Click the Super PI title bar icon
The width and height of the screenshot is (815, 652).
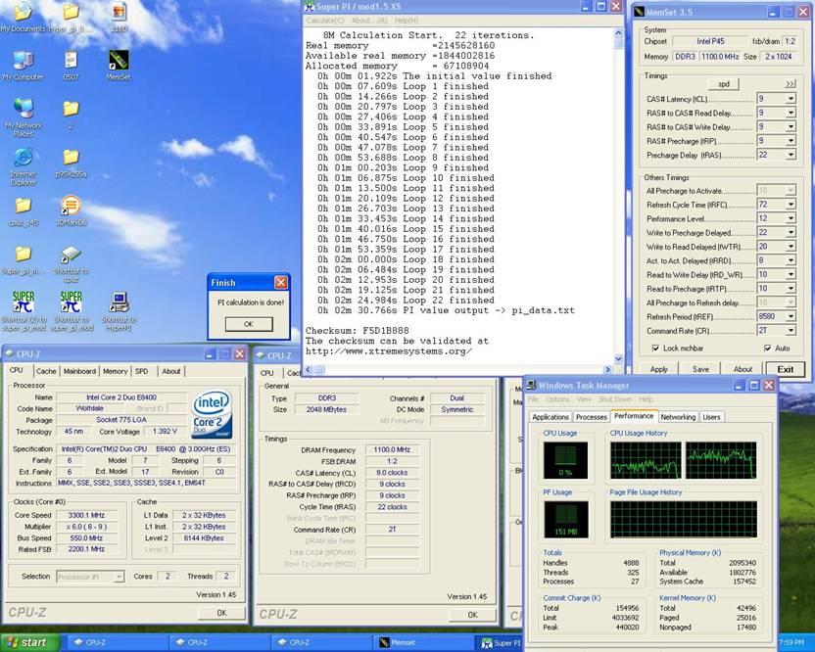(x=310, y=6)
